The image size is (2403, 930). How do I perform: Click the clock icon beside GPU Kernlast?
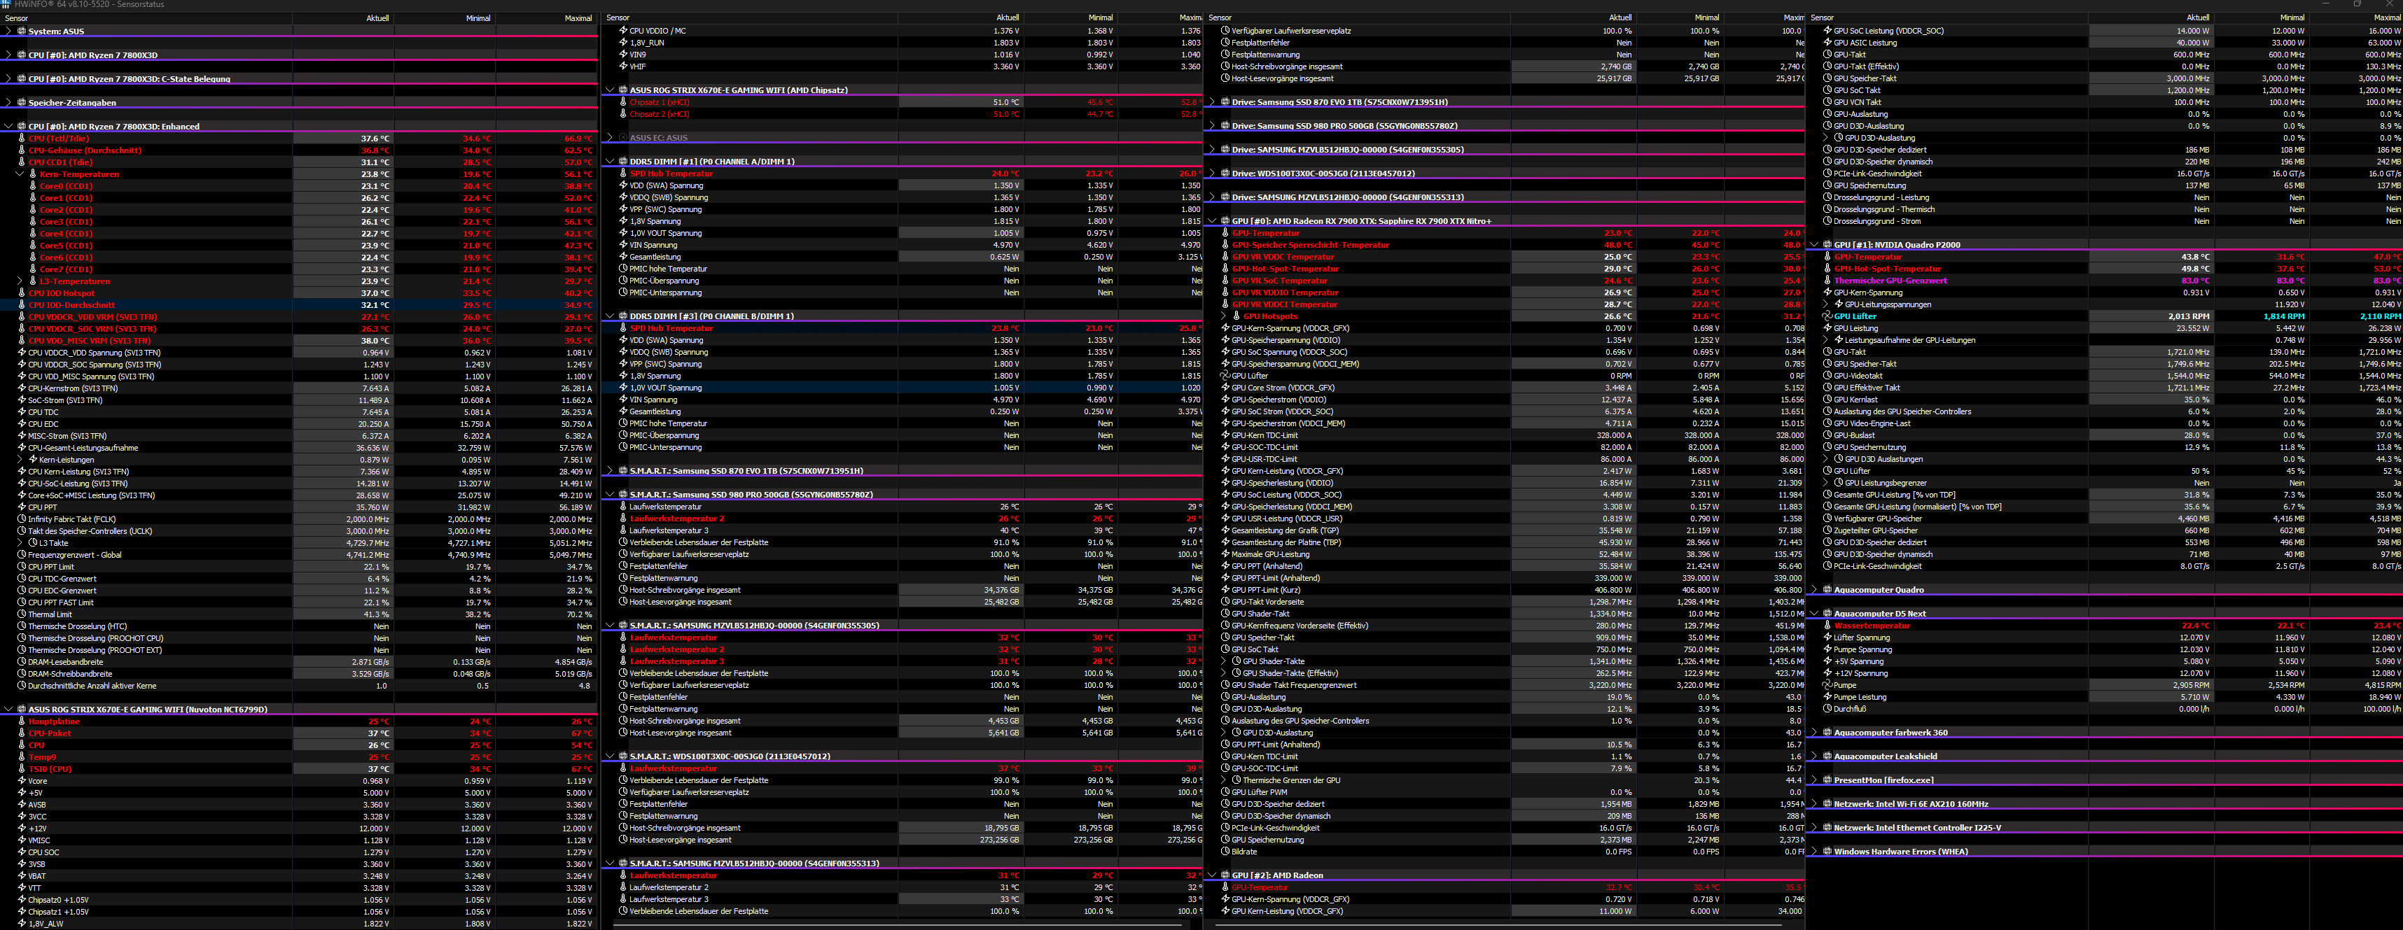[x=1827, y=400]
